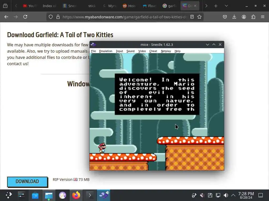Open the Input menu in Snes9x

point(120,51)
